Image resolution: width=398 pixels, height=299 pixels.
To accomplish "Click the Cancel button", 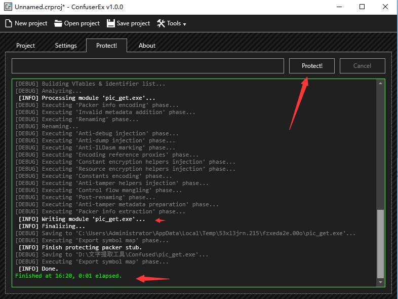I will (x=362, y=66).
